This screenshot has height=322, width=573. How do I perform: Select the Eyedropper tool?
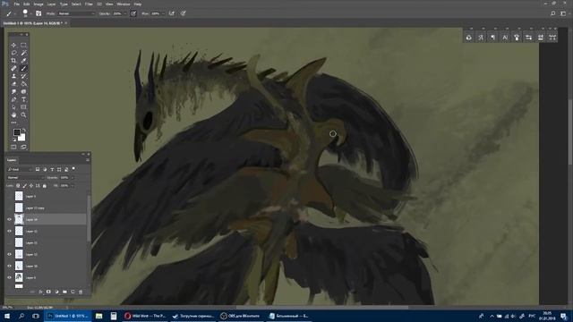[23, 61]
